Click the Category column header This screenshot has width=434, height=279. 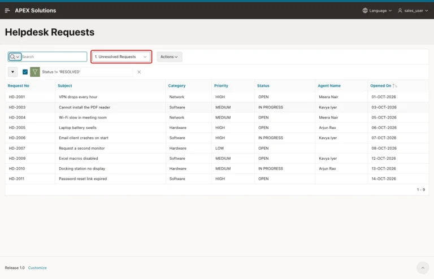(x=176, y=86)
